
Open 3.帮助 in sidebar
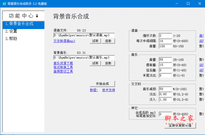pos(11,39)
